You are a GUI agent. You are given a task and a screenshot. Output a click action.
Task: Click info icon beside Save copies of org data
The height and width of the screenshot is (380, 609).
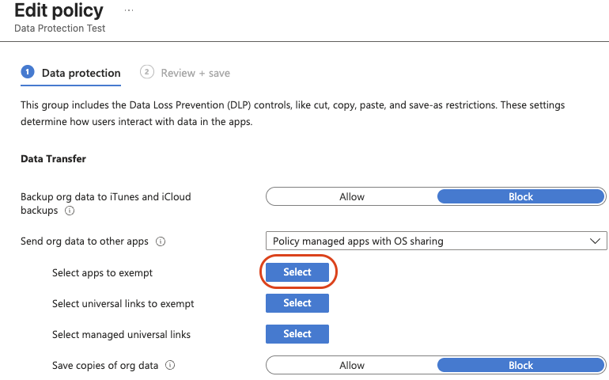[170, 366]
